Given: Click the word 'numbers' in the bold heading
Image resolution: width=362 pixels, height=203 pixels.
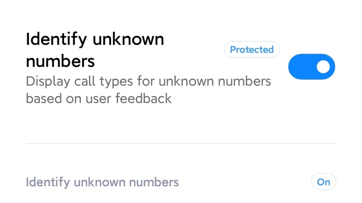Looking at the screenshot, I should coord(60,61).
